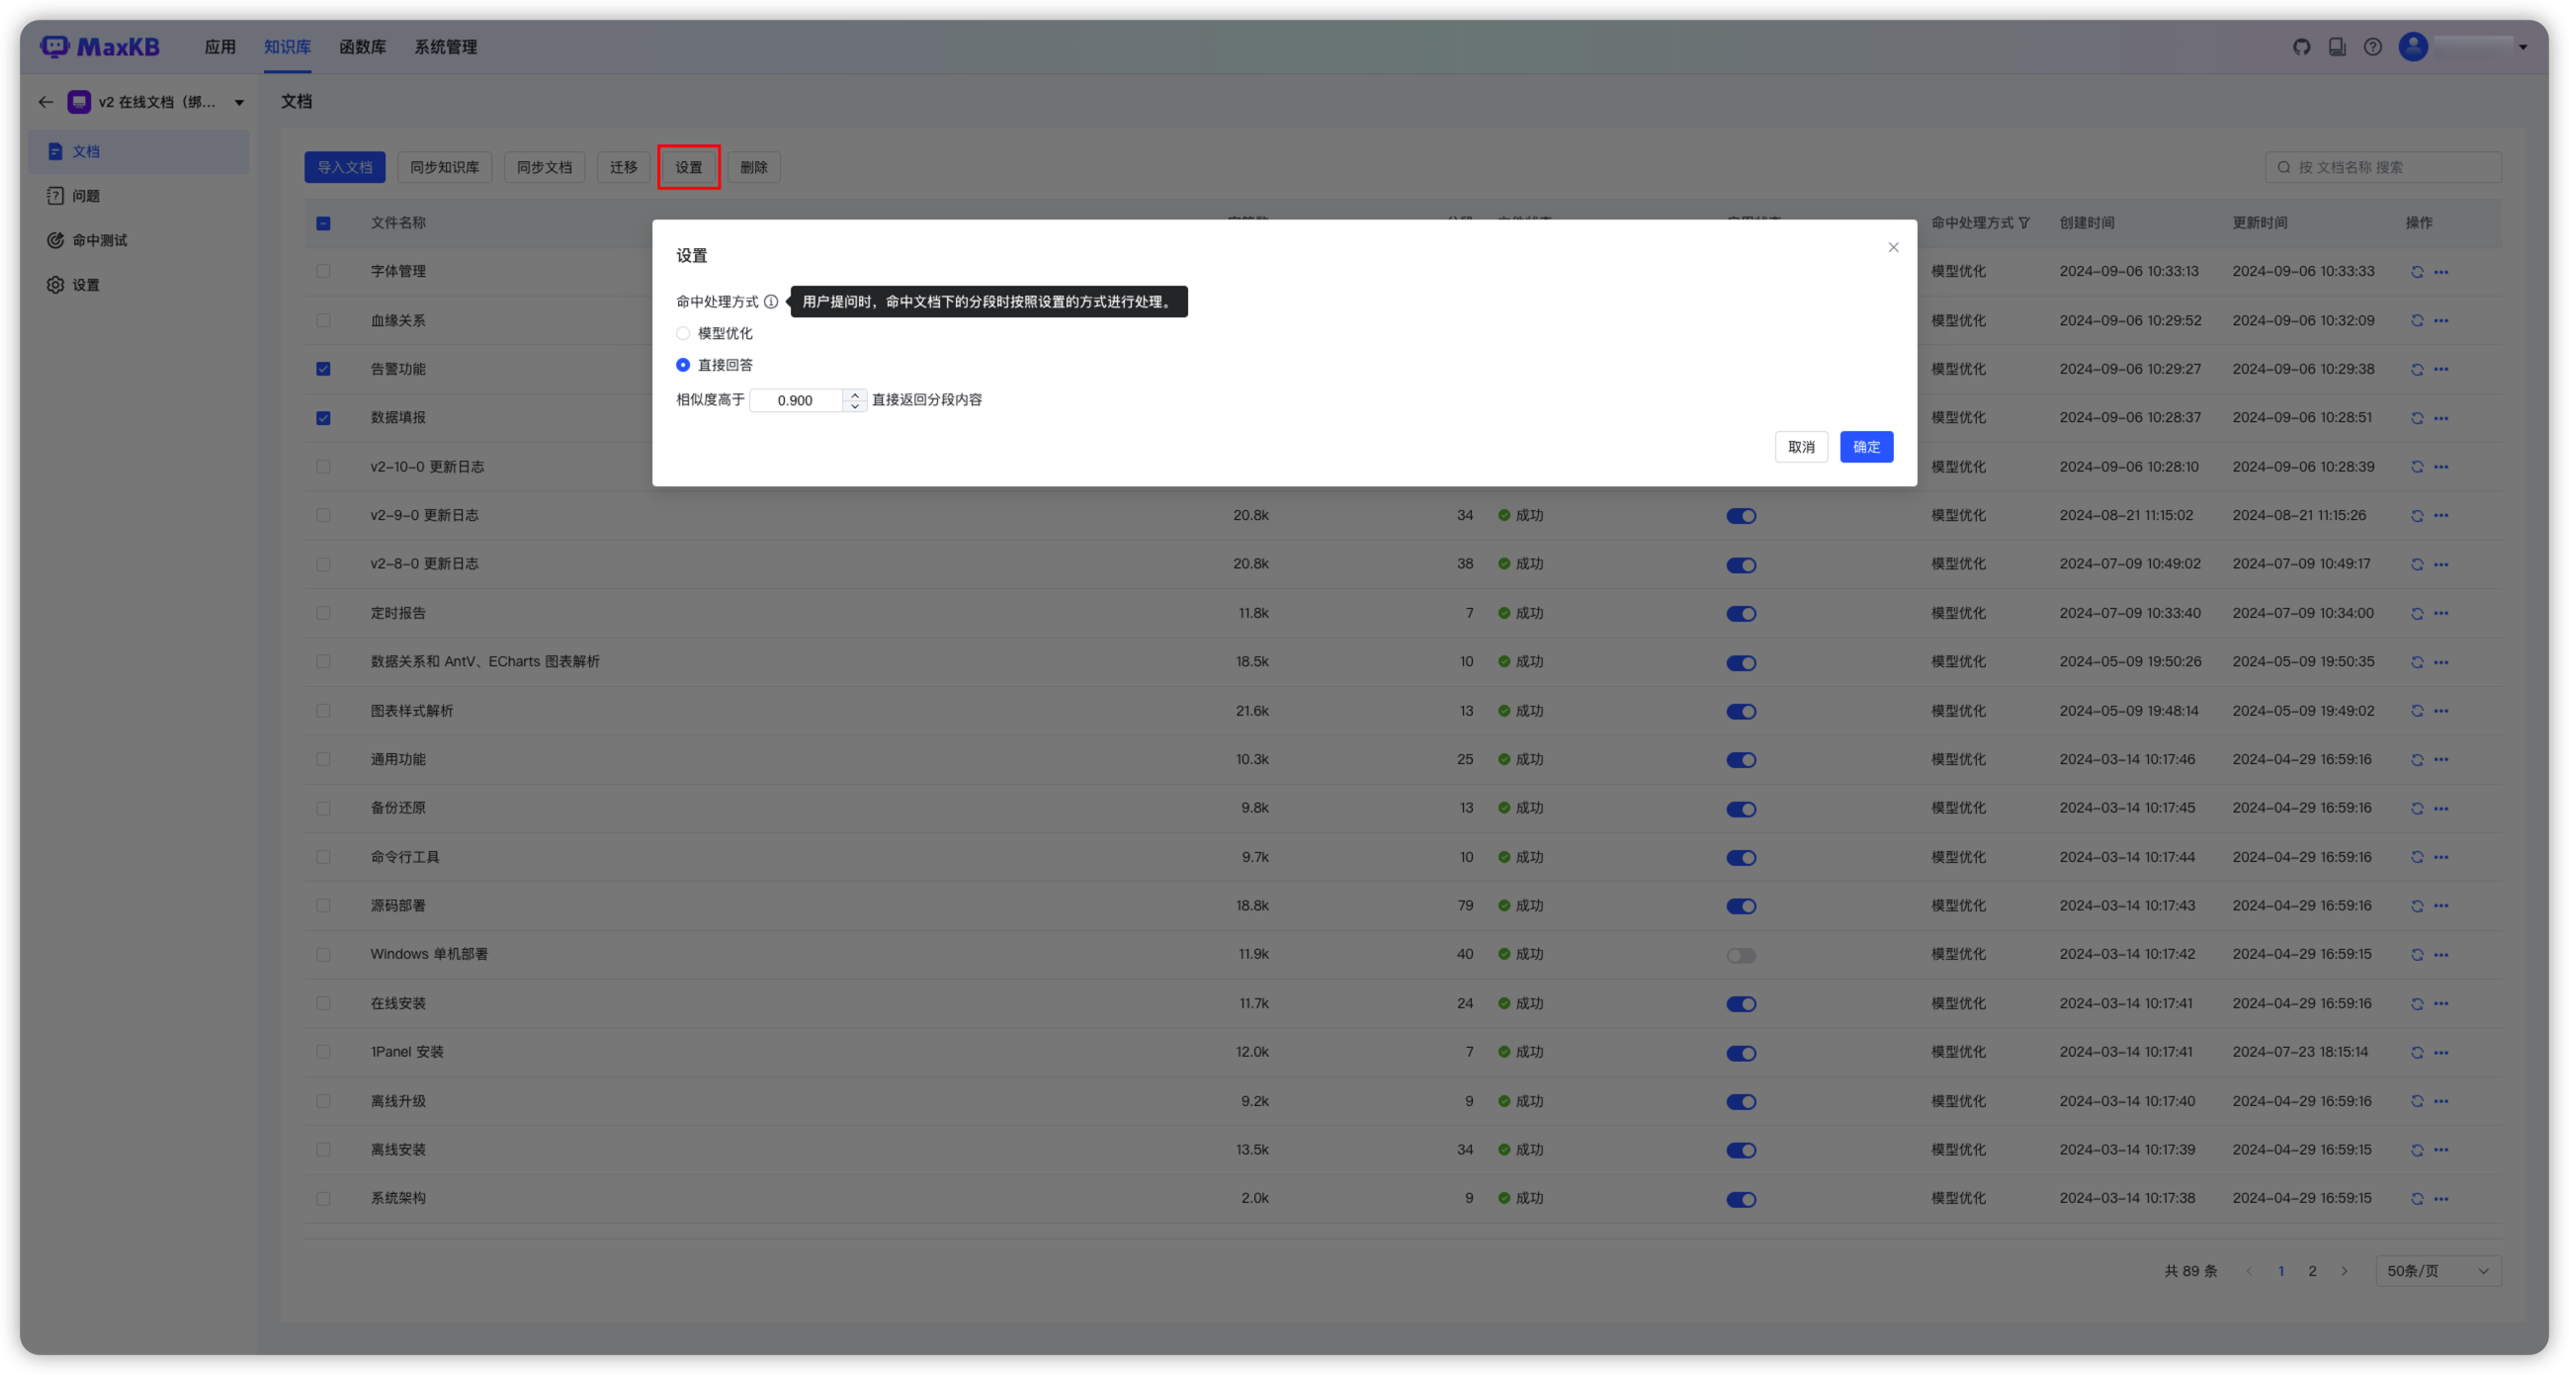Click the info icon beside 命中处理方式
2569x1375 pixels.
click(771, 301)
